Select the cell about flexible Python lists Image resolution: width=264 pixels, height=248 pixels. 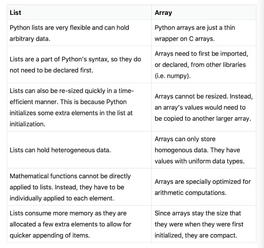[x=79, y=33]
